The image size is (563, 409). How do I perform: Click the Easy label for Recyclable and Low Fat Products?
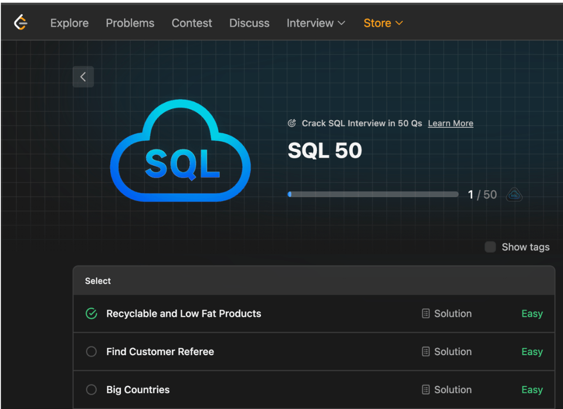(532, 313)
